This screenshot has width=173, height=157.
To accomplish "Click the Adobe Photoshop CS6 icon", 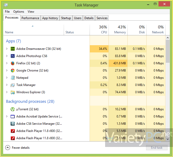I will [x=13, y=56].
